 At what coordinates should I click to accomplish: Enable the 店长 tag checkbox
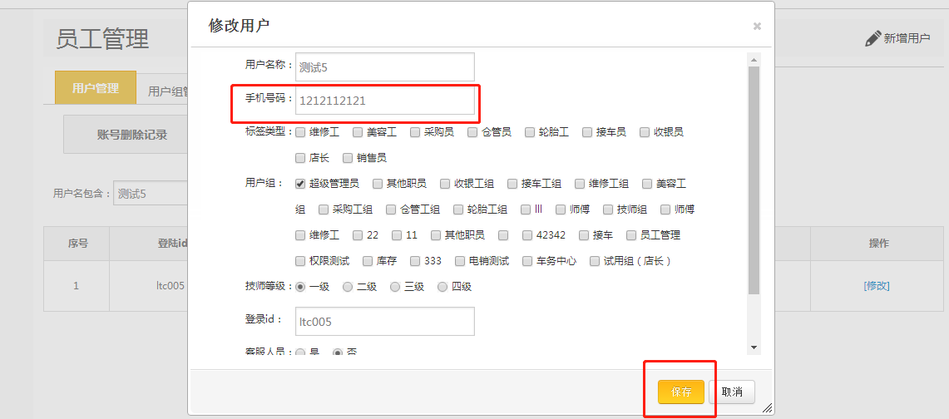click(x=301, y=158)
